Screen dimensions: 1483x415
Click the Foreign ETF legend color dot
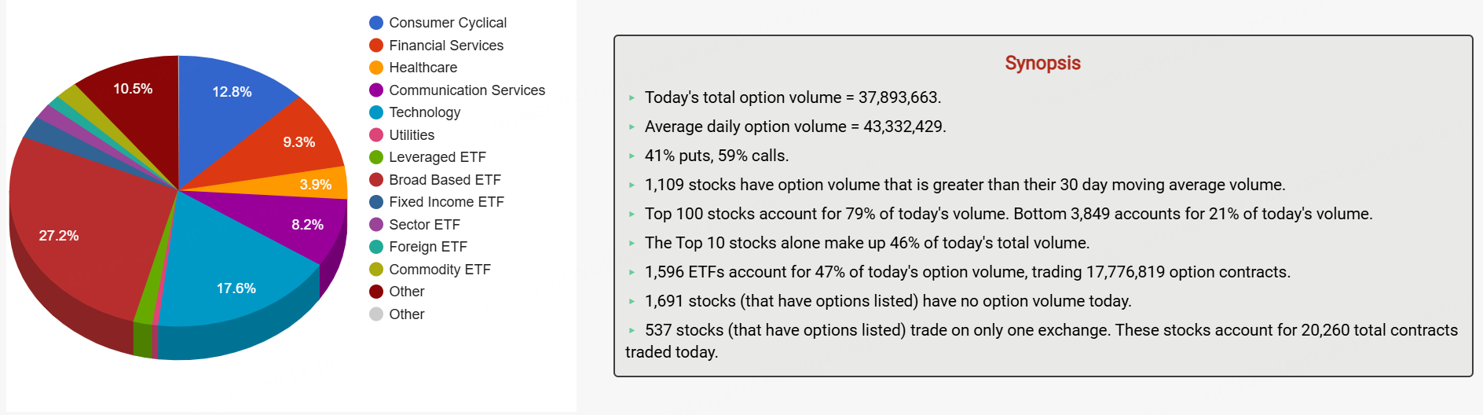pos(376,247)
